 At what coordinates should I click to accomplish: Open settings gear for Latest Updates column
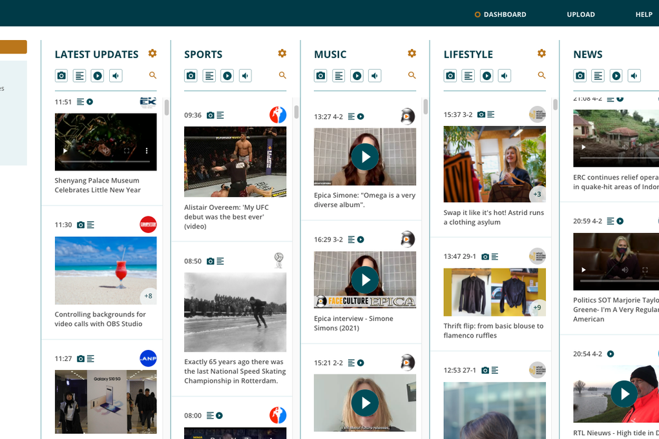point(152,54)
